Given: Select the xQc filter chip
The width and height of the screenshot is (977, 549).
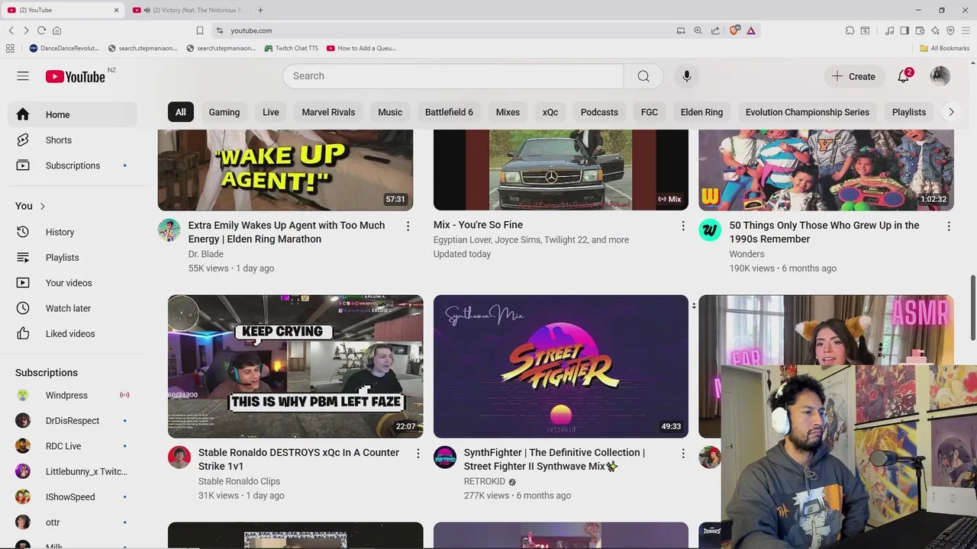Looking at the screenshot, I should [x=550, y=112].
